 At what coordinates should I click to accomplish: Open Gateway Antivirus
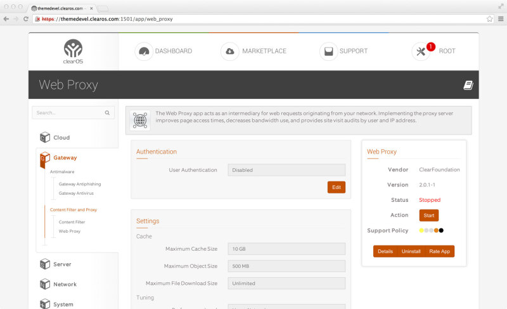(x=76, y=193)
